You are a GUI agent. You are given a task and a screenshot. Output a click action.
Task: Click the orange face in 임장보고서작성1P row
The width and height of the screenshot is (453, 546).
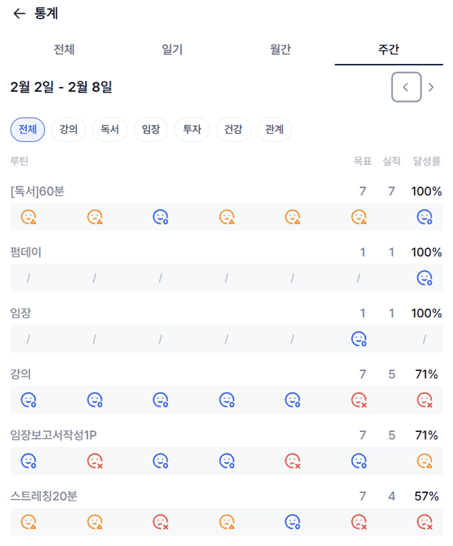pos(425,461)
